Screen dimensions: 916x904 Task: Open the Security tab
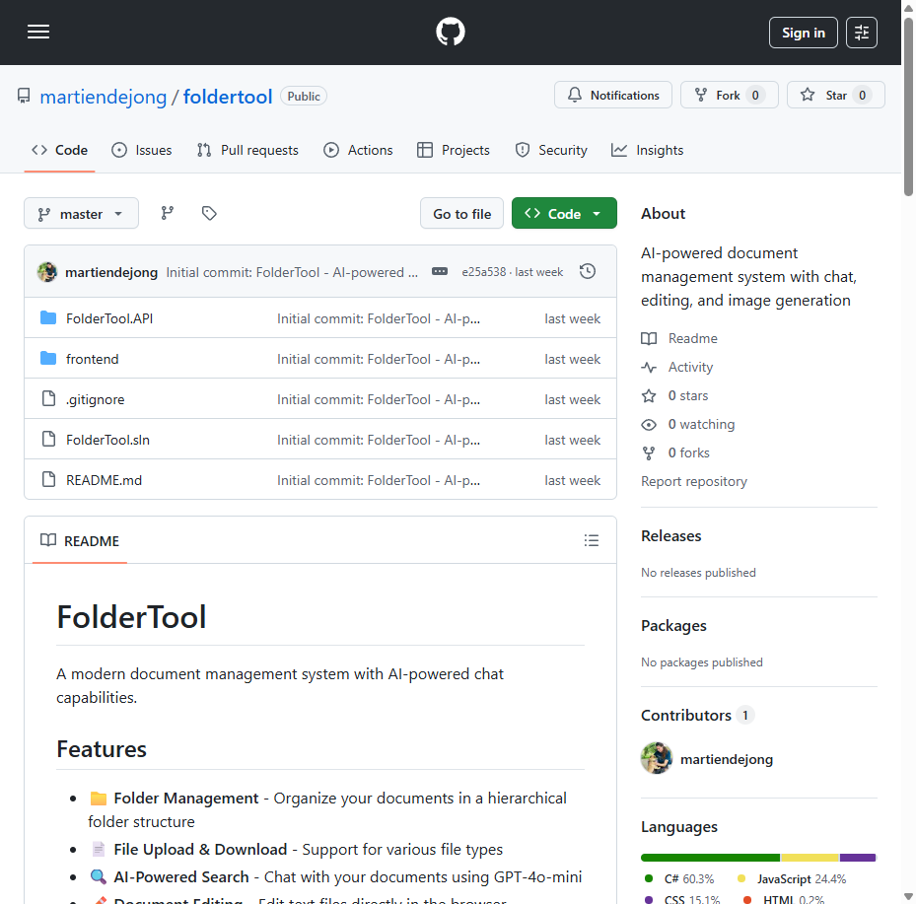click(551, 150)
